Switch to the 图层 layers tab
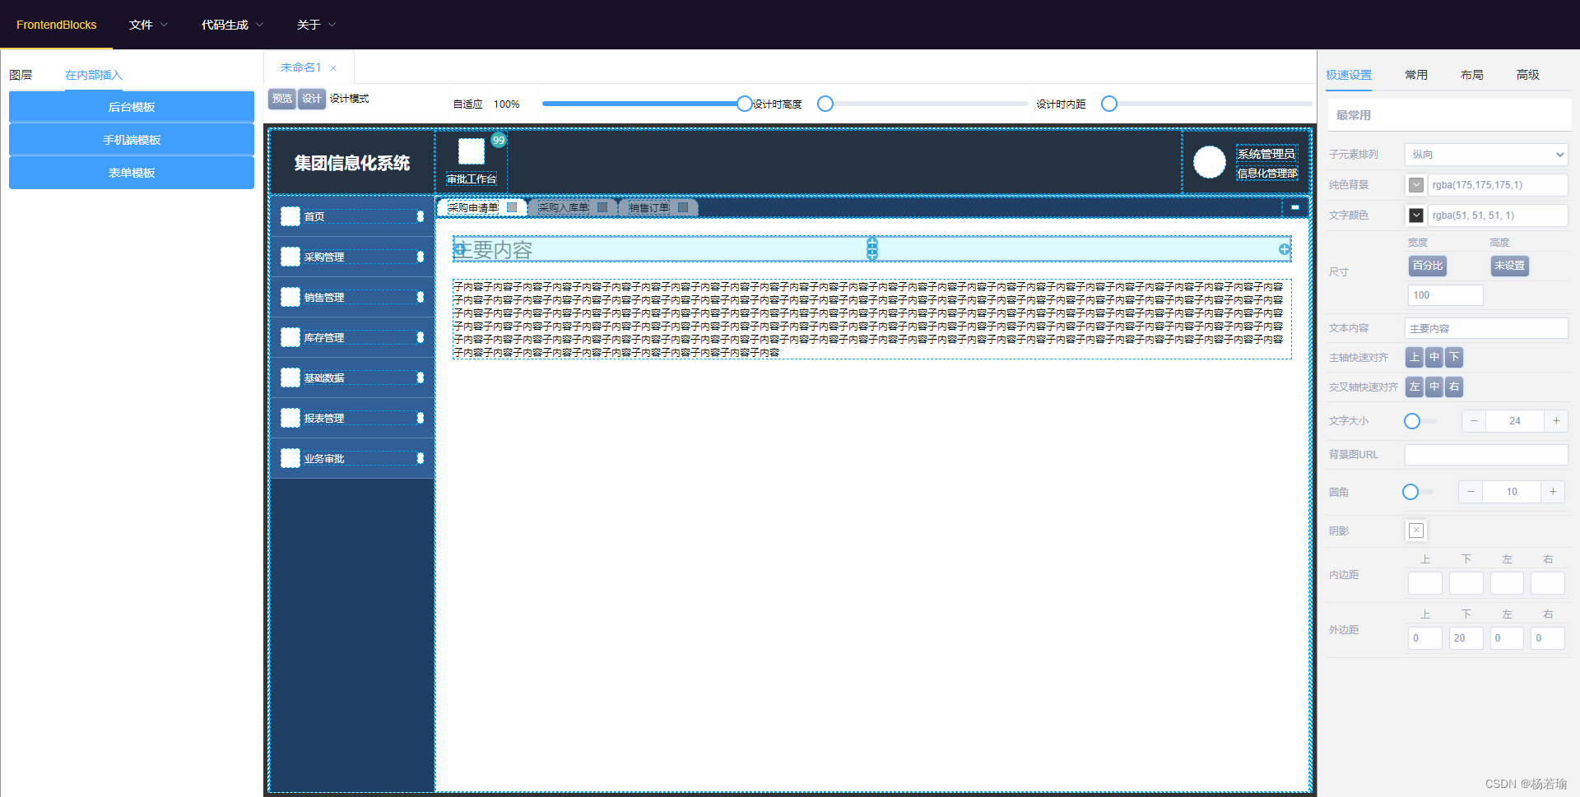This screenshot has width=1580, height=797. pyautogui.click(x=21, y=75)
